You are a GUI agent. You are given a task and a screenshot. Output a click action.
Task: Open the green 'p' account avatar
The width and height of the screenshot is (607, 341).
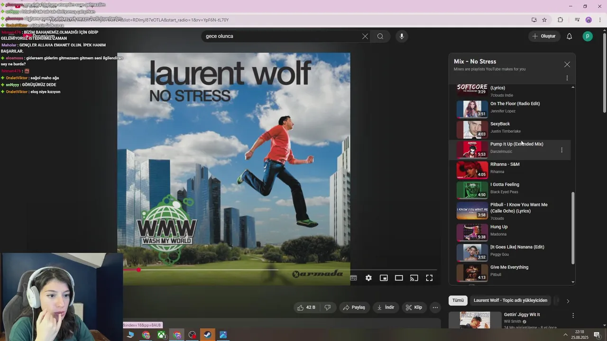point(588,36)
